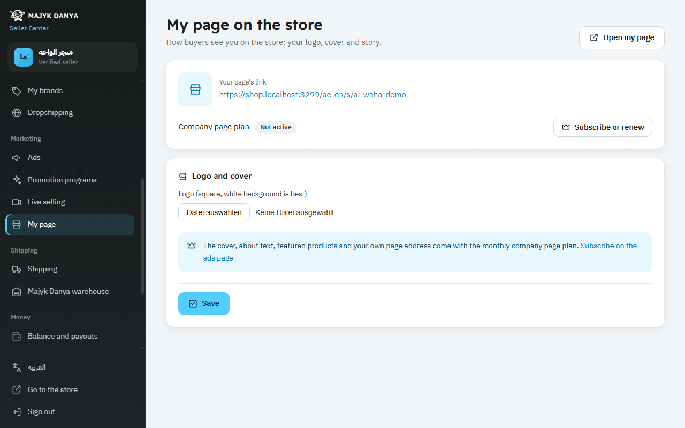Click the My page on the store heading
Viewport: 685px width, 428px height.
pos(245,25)
